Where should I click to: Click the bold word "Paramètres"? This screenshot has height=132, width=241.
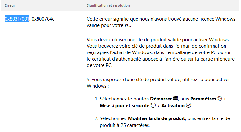pyautogui.click(x=204, y=99)
